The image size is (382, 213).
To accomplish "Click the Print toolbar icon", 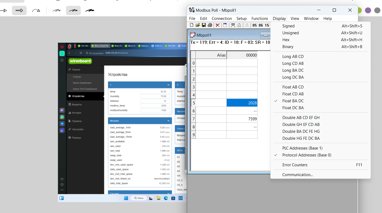I will 210,25.
